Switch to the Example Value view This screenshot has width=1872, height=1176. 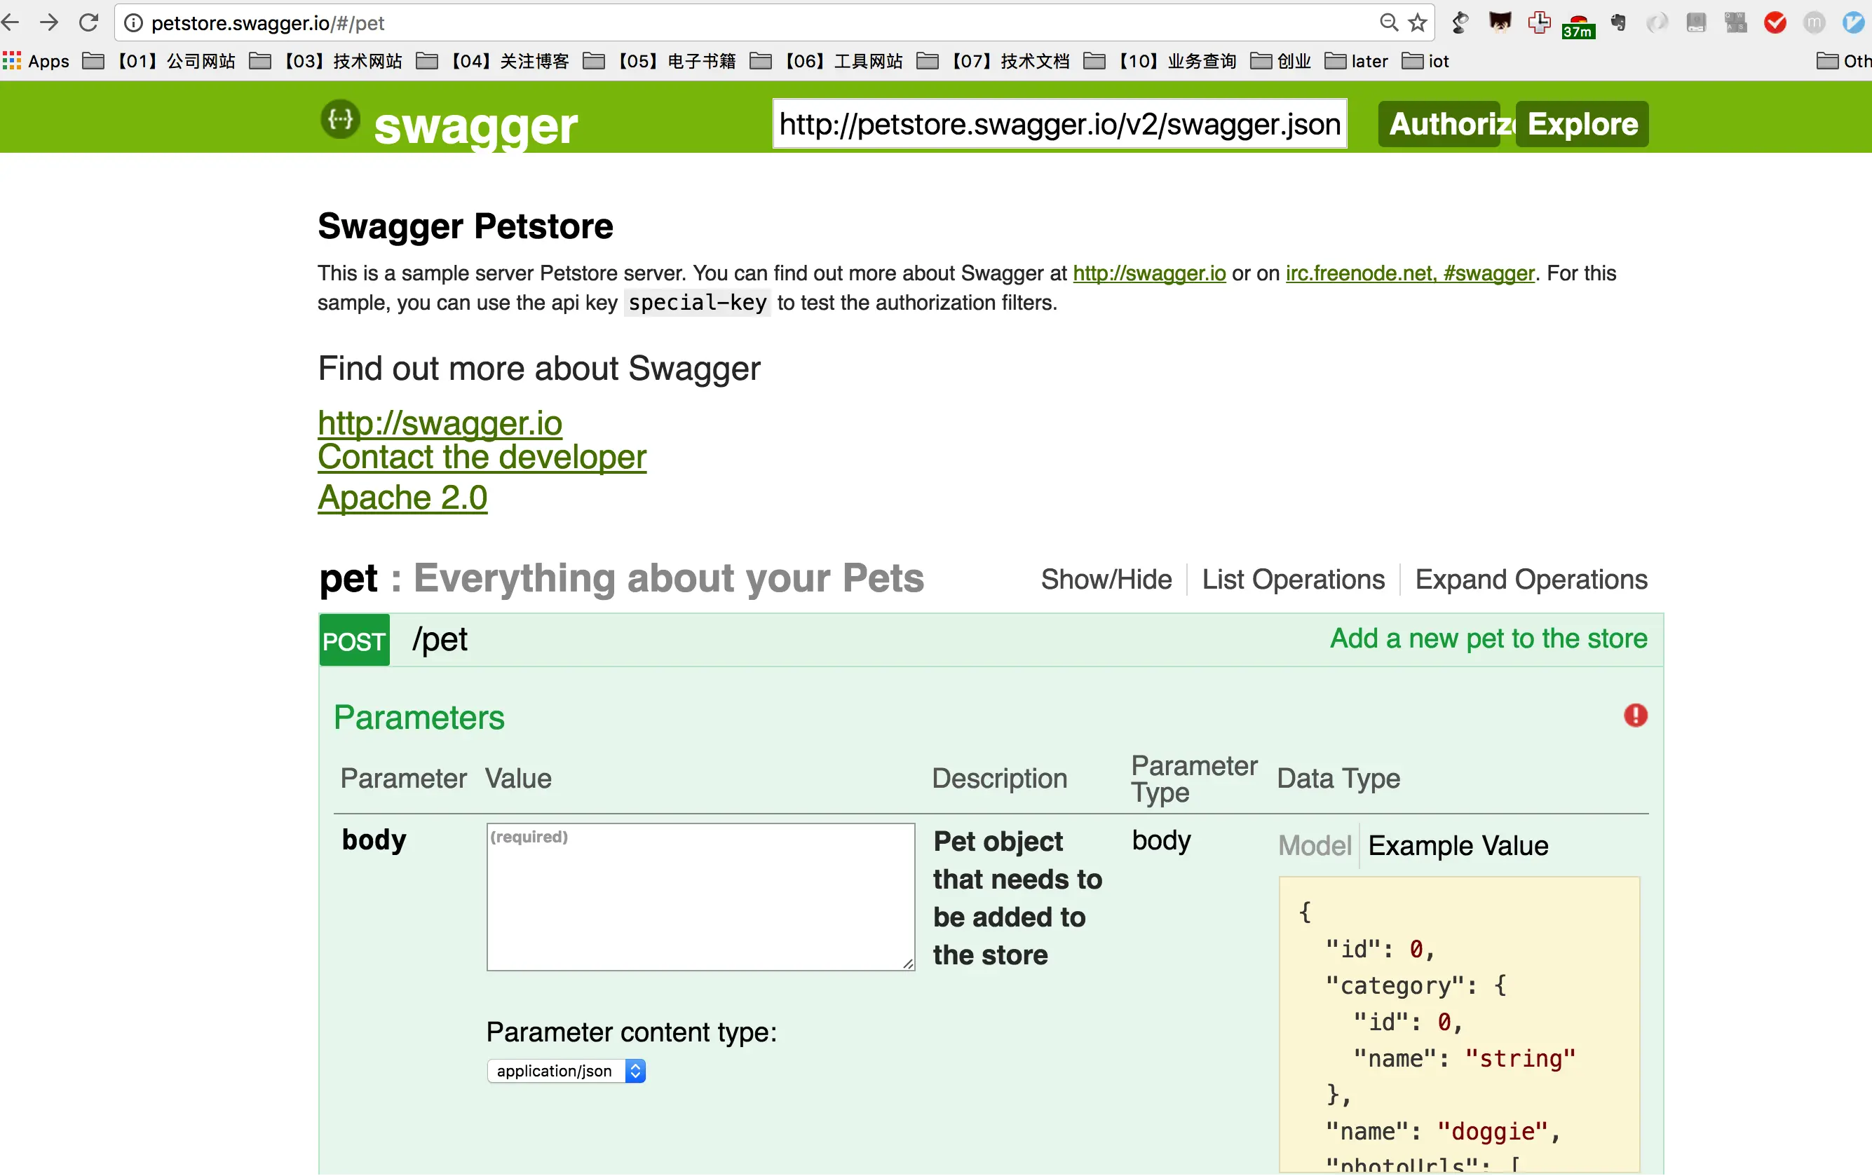(1458, 846)
